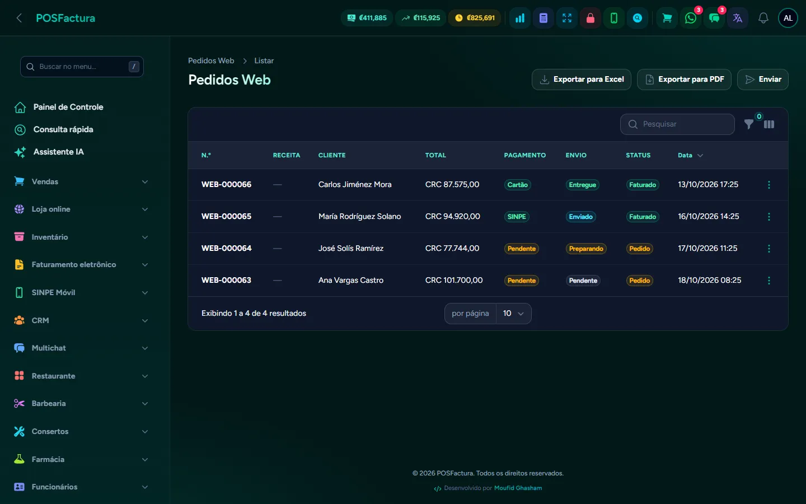
Task: Expand Faturamento eletrônico section
Action: (x=82, y=265)
